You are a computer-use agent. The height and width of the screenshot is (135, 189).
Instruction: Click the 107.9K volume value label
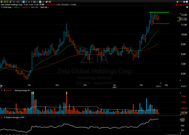click(x=184, y=113)
